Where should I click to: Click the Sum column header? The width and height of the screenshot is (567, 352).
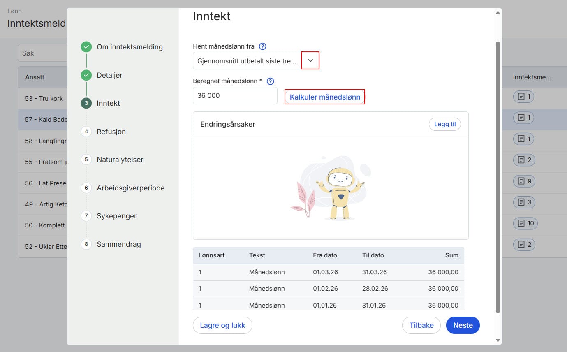pyautogui.click(x=451, y=255)
